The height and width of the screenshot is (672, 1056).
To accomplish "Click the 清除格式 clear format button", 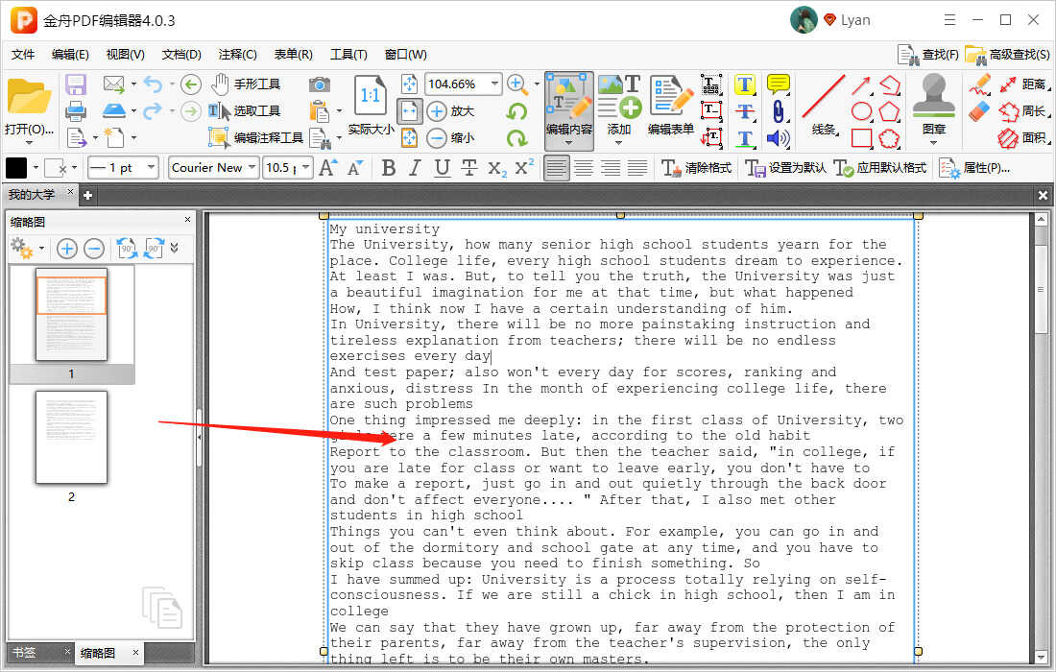I will coord(696,168).
